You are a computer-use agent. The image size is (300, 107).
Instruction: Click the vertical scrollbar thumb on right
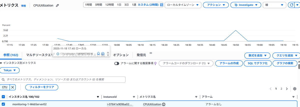[x=299, y=66]
